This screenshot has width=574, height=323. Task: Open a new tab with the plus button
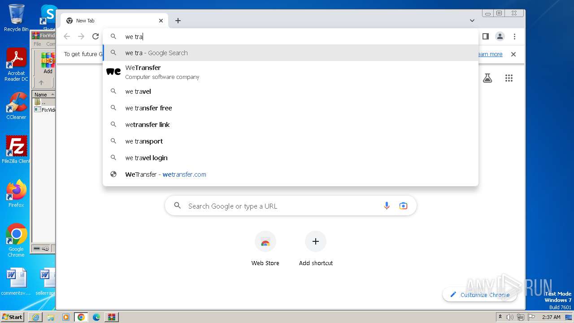[178, 21]
